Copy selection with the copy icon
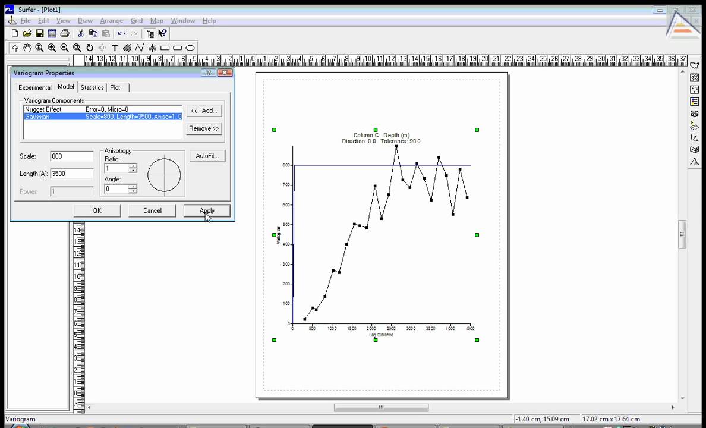706x428 pixels. (x=93, y=33)
